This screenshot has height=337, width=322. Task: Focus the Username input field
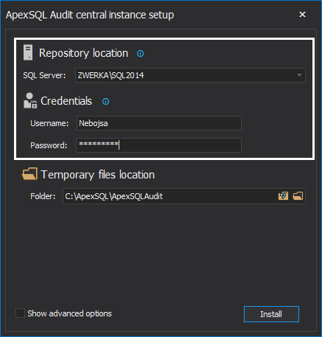(159, 123)
